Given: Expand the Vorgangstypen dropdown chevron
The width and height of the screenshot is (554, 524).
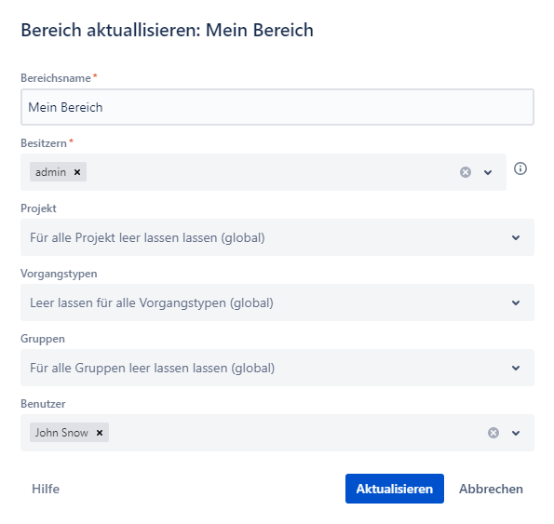Looking at the screenshot, I should click(516, 302).
